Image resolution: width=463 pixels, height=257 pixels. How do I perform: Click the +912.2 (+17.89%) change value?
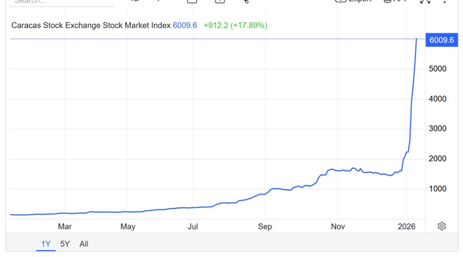[236, 25]
